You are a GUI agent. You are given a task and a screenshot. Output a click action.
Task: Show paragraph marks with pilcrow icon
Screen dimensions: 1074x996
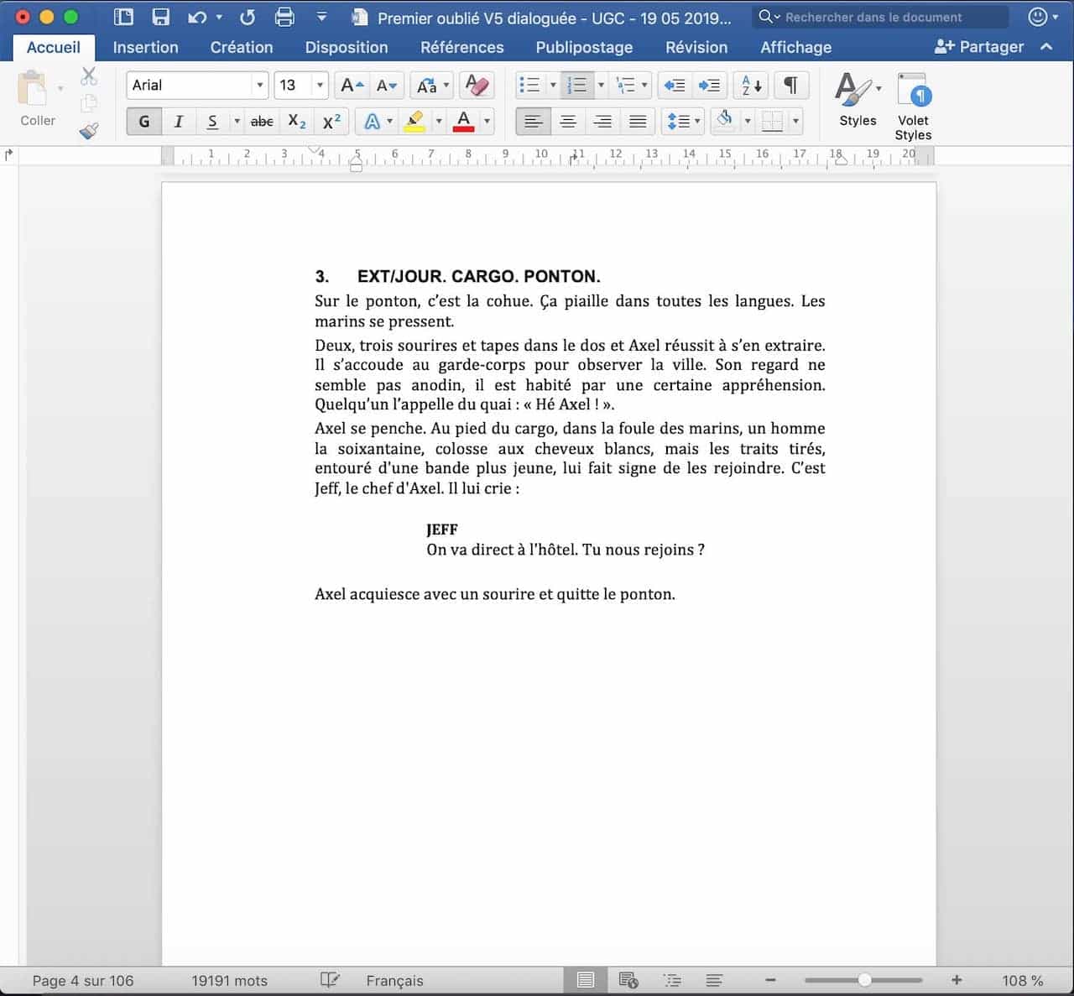pos(790,85)
